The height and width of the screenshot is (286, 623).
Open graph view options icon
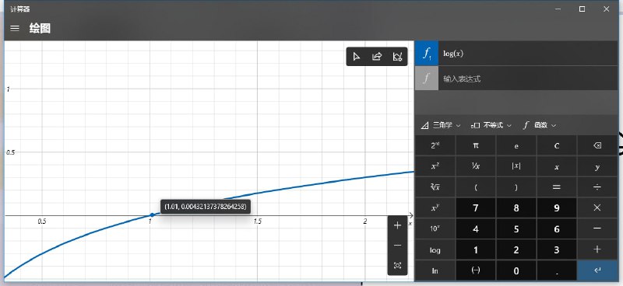(x=397, y=57)
